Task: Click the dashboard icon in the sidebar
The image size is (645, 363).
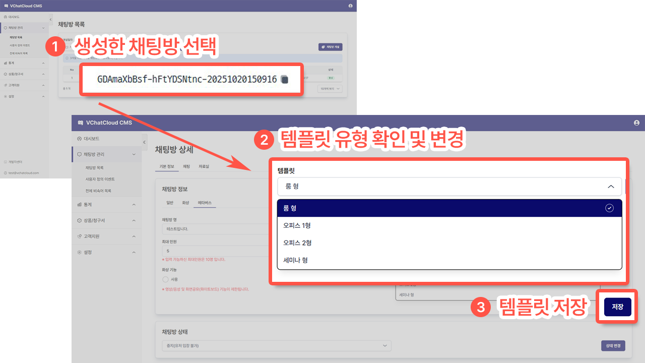Action: point(79,138)
